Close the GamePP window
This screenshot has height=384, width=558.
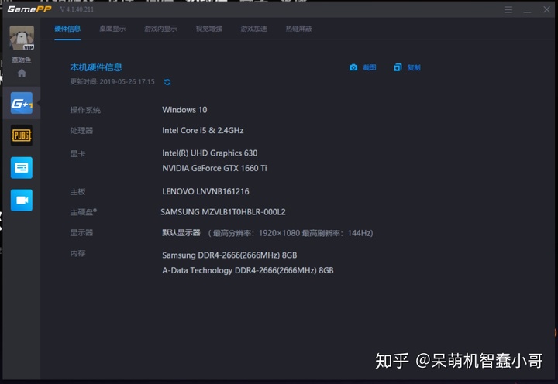point(546,9)
